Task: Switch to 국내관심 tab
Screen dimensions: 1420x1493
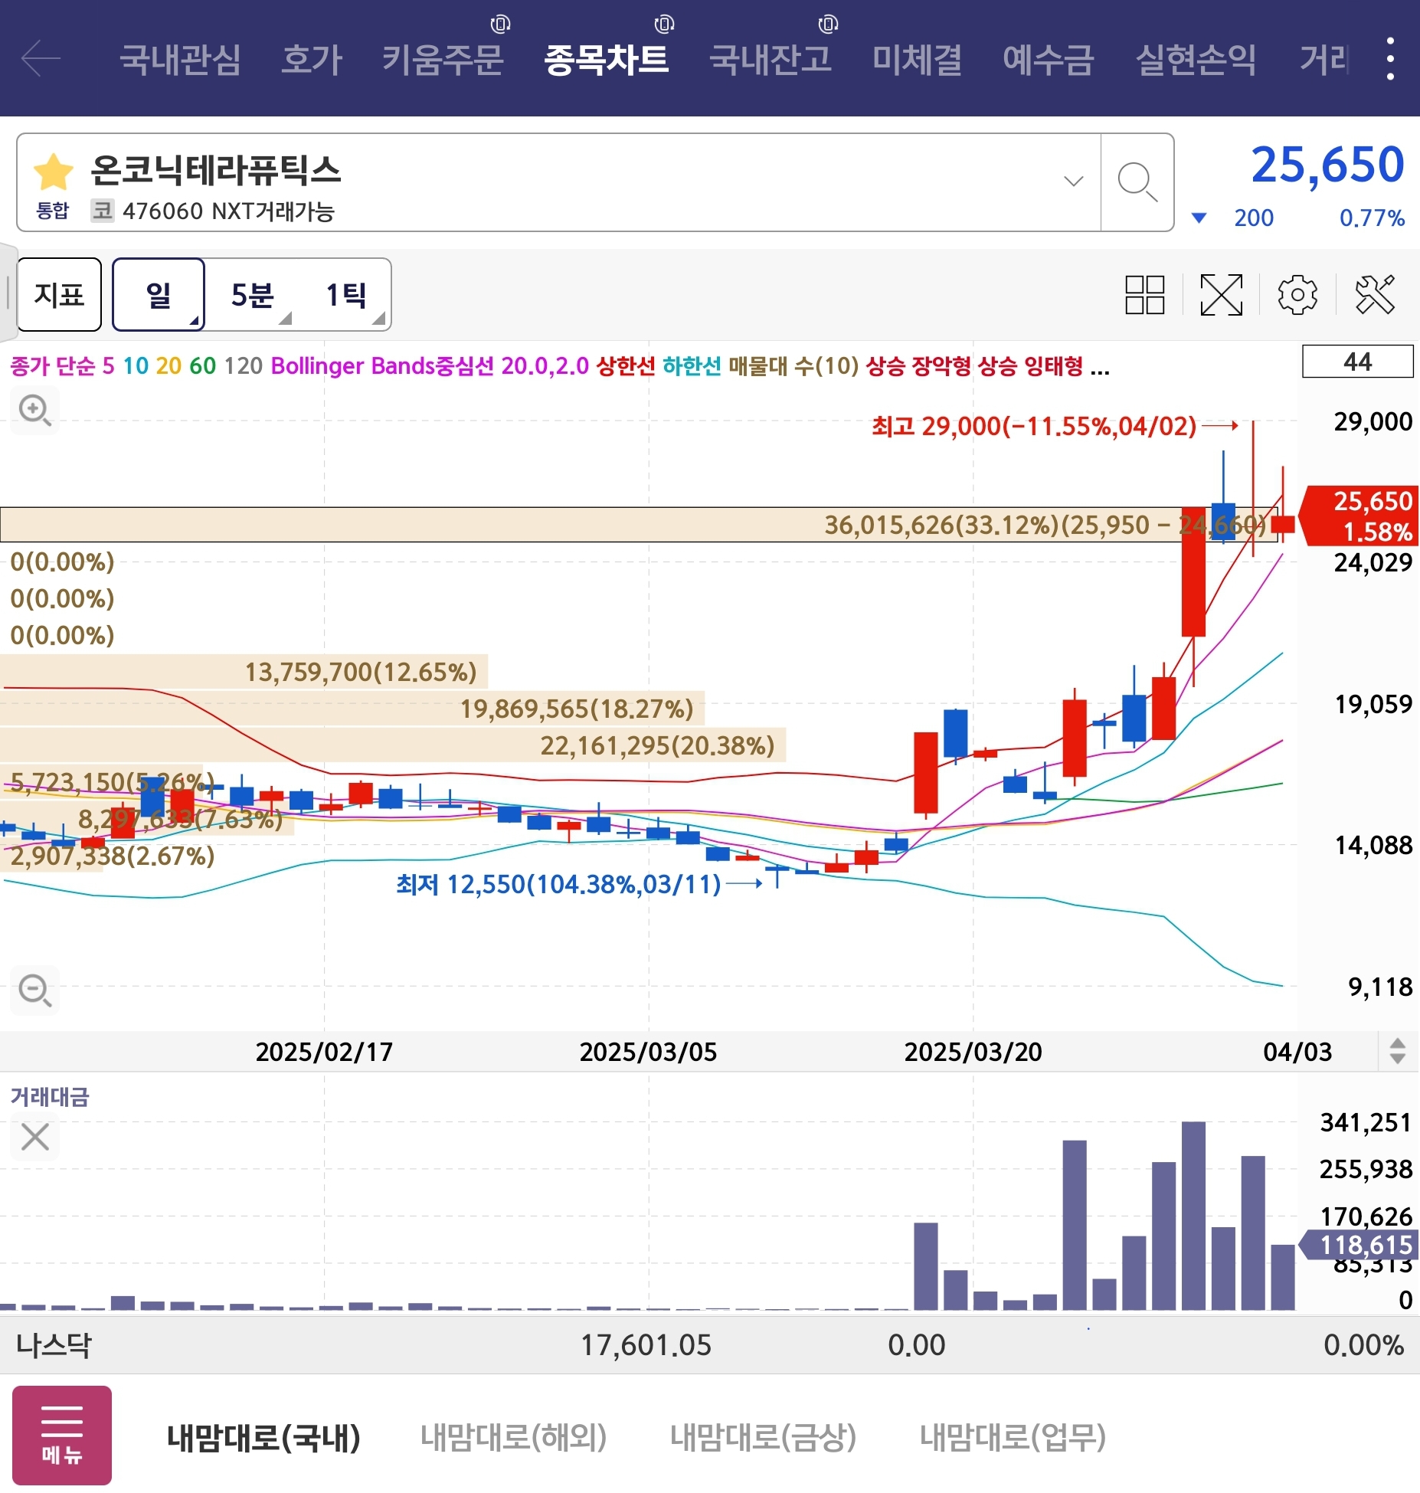Action: pos(180,60)
